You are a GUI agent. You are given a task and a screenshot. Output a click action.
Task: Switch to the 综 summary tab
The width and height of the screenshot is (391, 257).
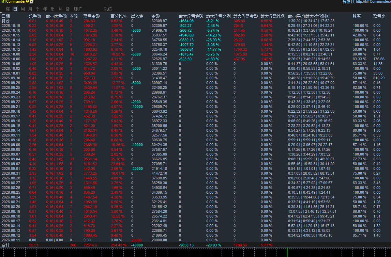(8, 9)
